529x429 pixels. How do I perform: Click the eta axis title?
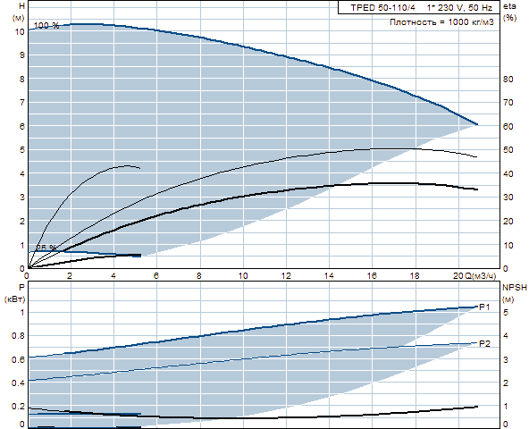(x=509, y=6)
